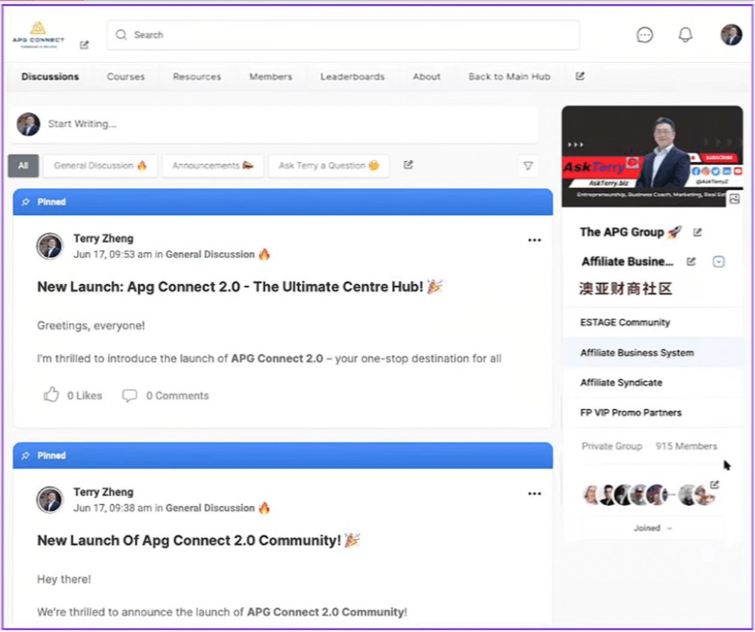The image size is (755, 632).
Task: Open the Courses tab
Action: [x=126, y=77]
